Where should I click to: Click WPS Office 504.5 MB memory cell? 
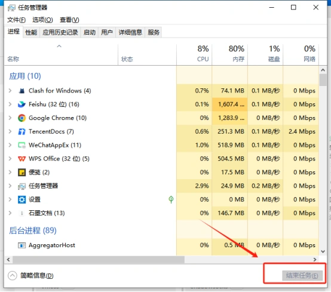click(x=229, y=159)
